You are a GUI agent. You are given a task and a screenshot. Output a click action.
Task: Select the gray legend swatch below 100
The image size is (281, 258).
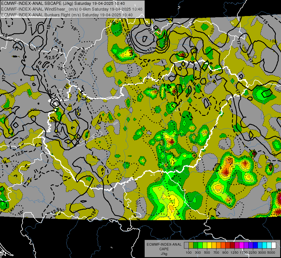point(186,245)
